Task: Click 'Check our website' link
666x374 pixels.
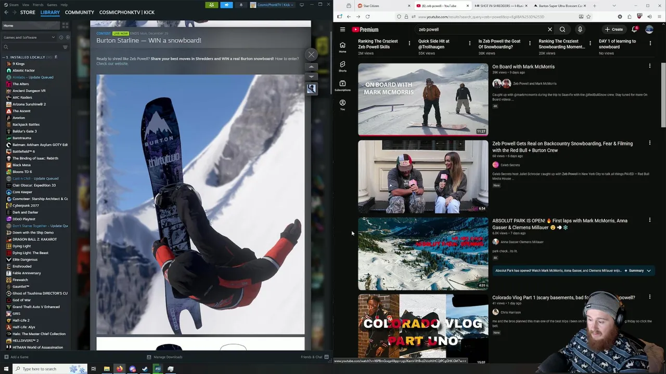Action: (x=112, y=63)
